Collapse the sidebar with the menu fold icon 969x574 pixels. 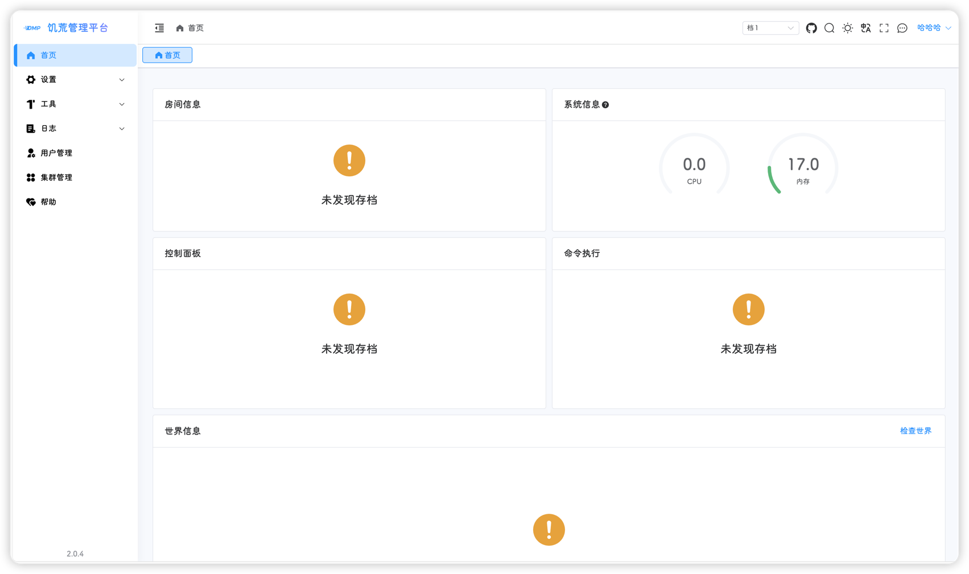click(159, 28)
